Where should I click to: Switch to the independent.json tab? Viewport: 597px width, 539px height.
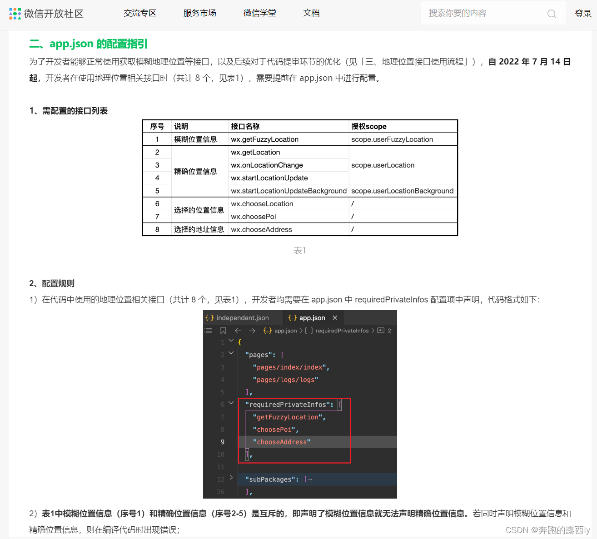pos(243,317)
